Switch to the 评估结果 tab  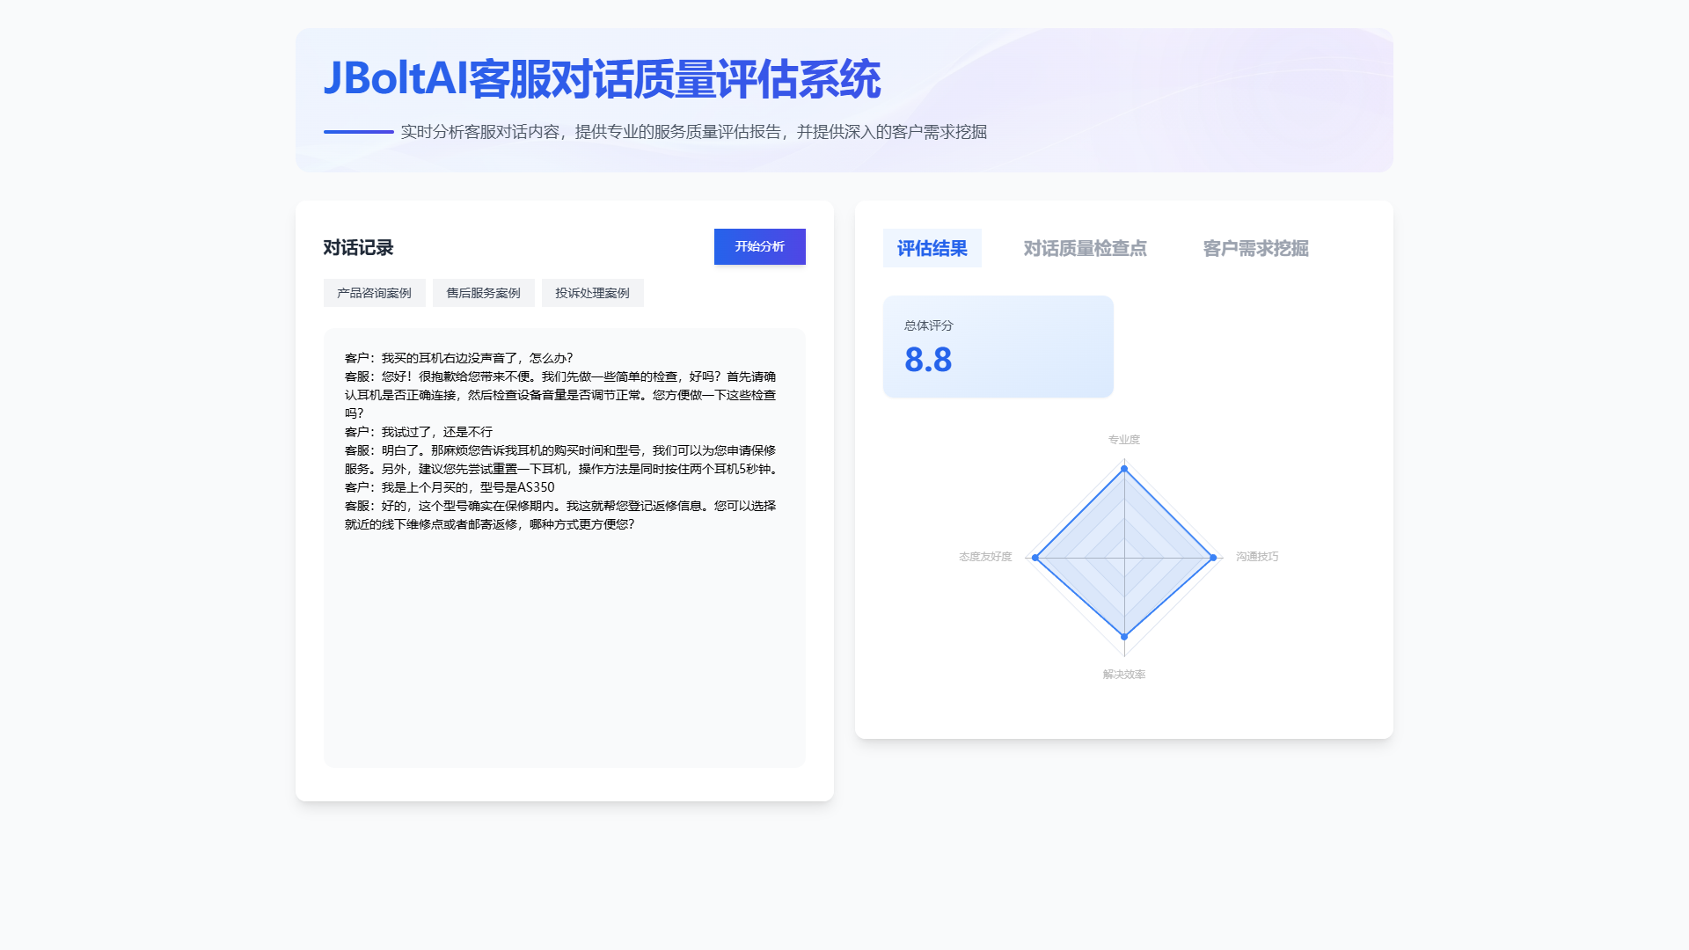[x=932, y=248]
